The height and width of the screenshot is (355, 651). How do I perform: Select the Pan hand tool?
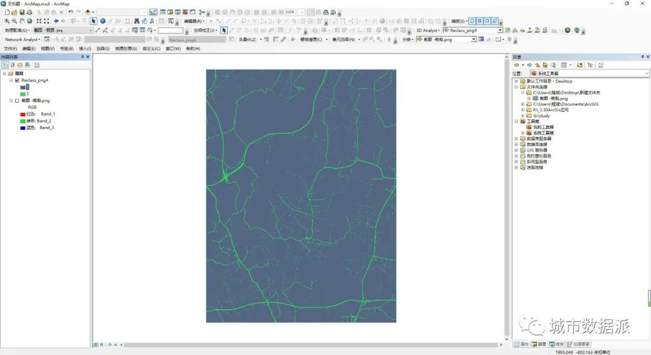[22, 20]
